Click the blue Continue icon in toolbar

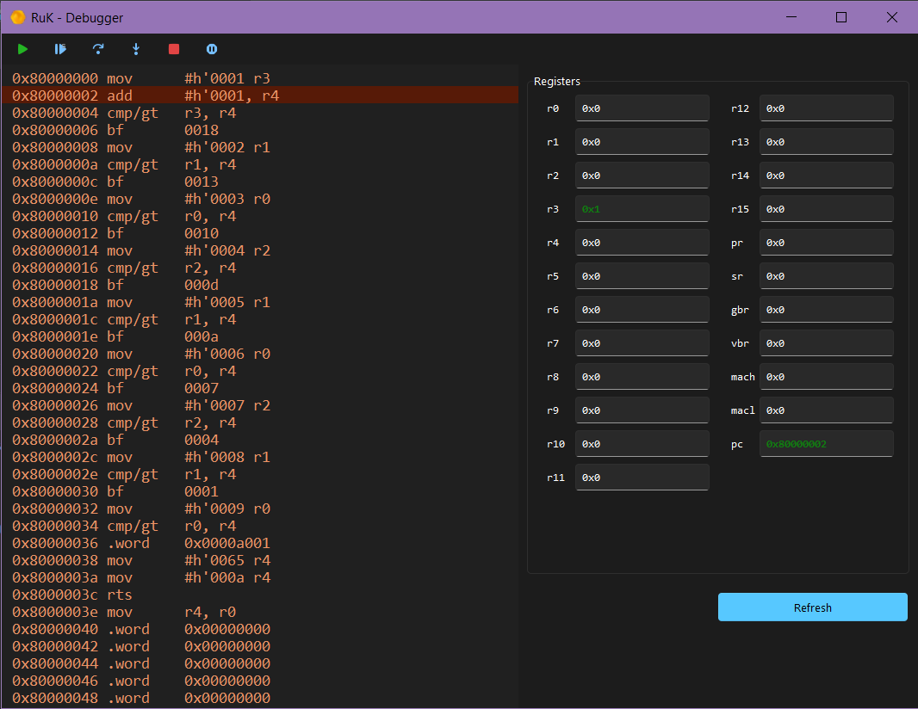pos(60,49)
